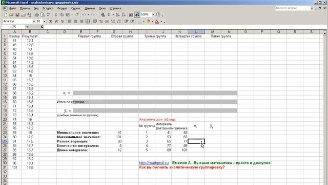Run the Spelling check icon
The width and height of the screenshot is (328, 185).
point(48,15)
